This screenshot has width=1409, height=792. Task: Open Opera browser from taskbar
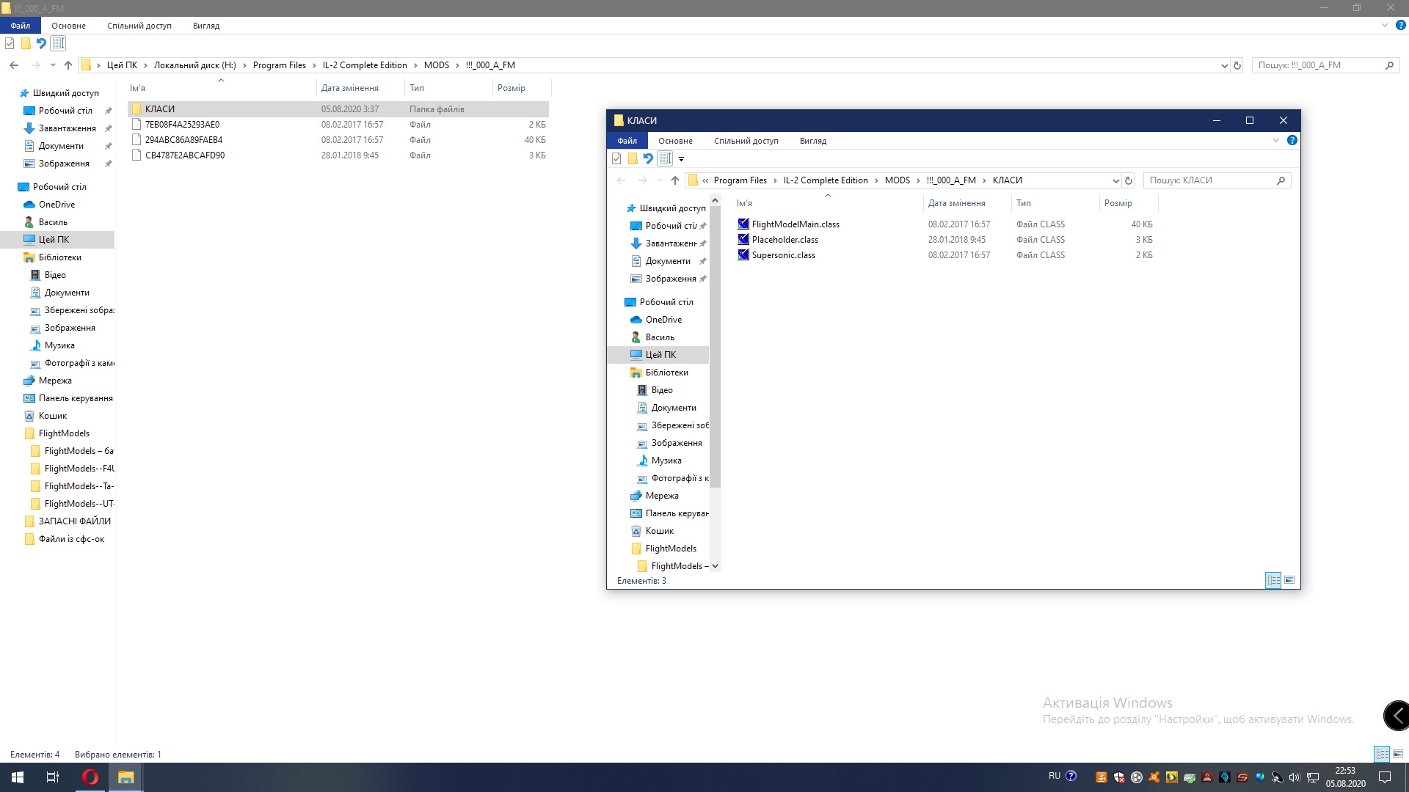pyautogui.click(x=90, y=777)
